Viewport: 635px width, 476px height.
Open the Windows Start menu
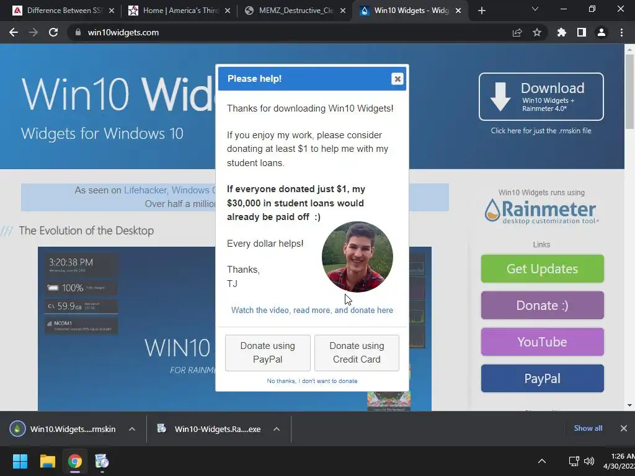pos(20,461)
